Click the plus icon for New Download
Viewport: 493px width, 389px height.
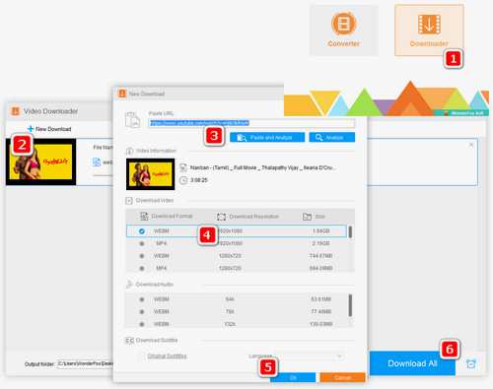31,129
